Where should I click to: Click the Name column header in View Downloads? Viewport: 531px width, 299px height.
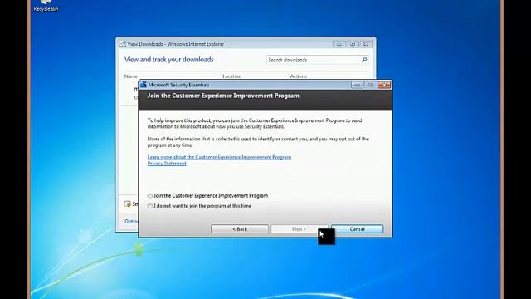click(131, 76)
